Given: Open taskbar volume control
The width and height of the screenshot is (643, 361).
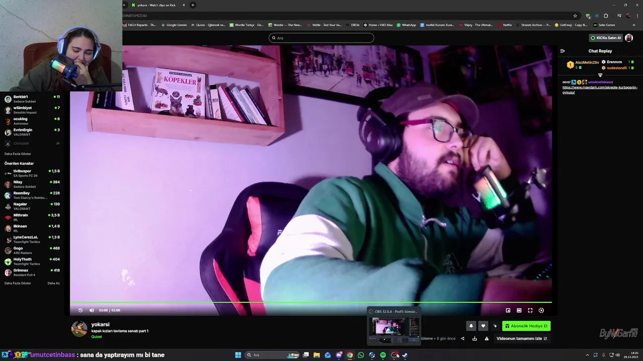Looking at the screenshot, I should point(617,355).
